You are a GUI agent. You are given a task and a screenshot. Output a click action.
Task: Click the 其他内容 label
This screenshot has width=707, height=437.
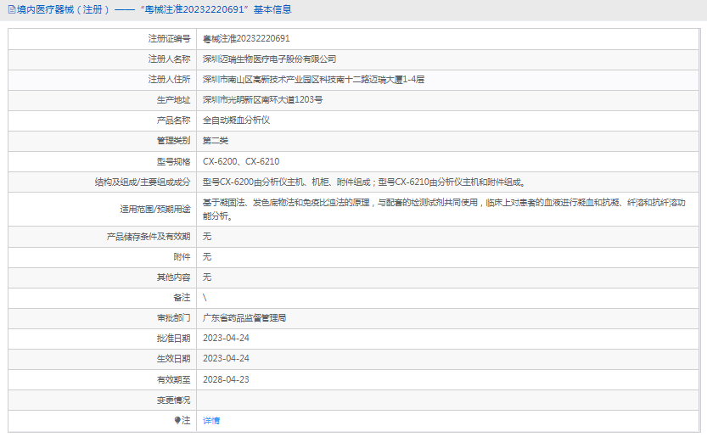pos(174,277)
